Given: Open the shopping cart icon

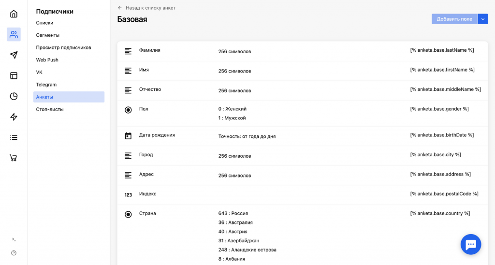Looking at the screenshot, I should pos(14,158).
